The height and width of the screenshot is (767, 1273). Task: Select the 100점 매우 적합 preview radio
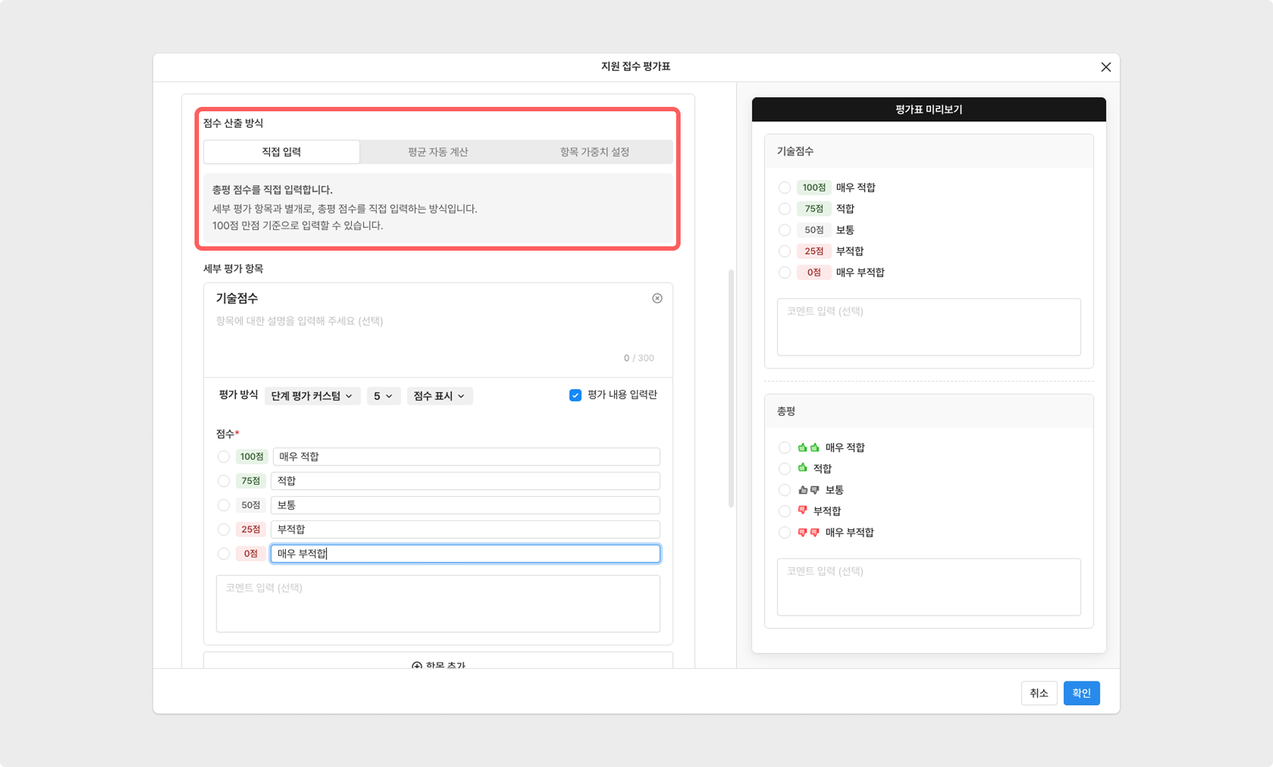click(784, 187)
